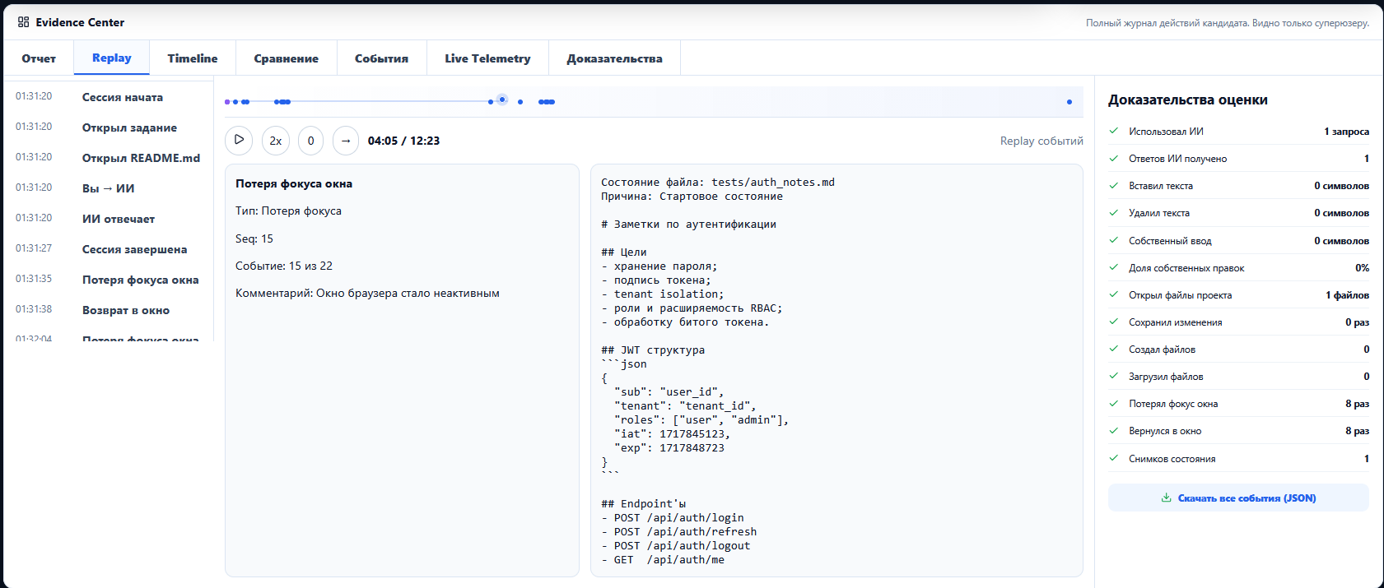Viewport: 1384px width, 588px height.
Task: Click the checkmark next to Собственный ввод
Action: [x=1114, y=240]
